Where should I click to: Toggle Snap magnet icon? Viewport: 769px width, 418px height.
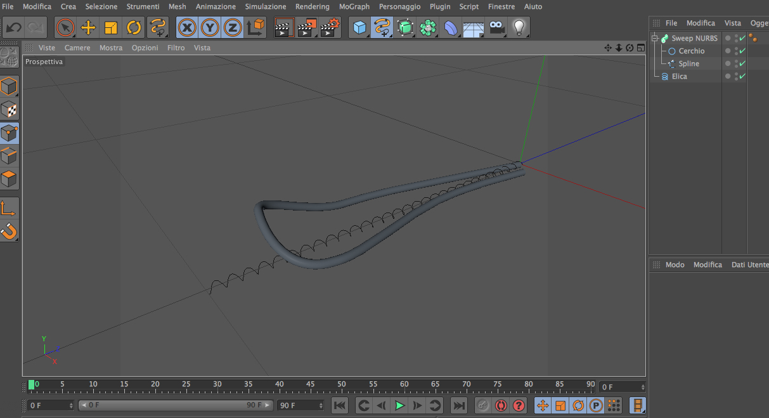9,231
